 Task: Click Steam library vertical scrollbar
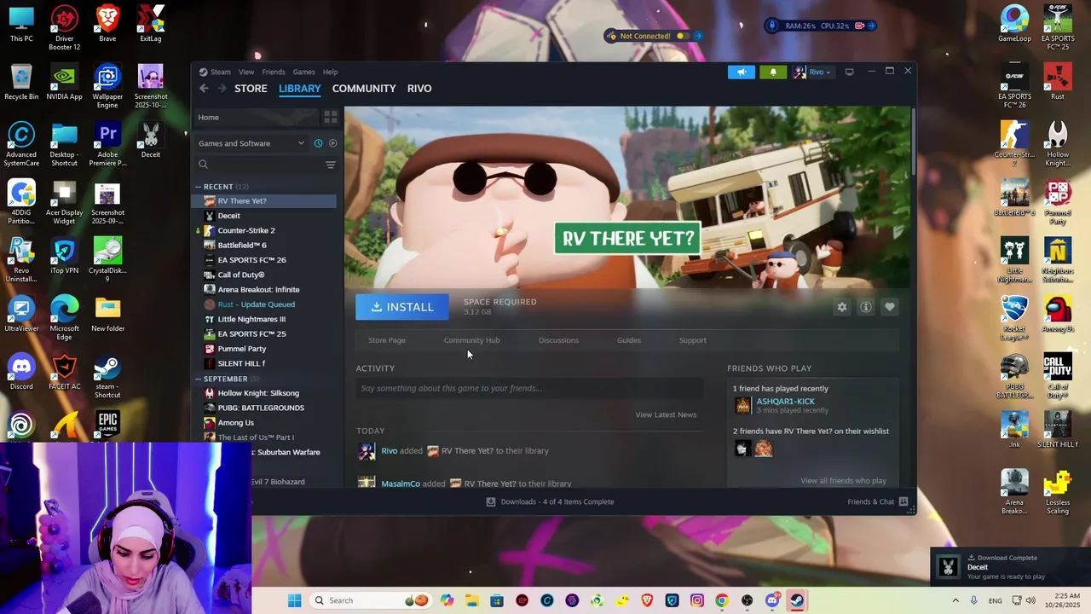pyautogui.click(x=912, y=141)
